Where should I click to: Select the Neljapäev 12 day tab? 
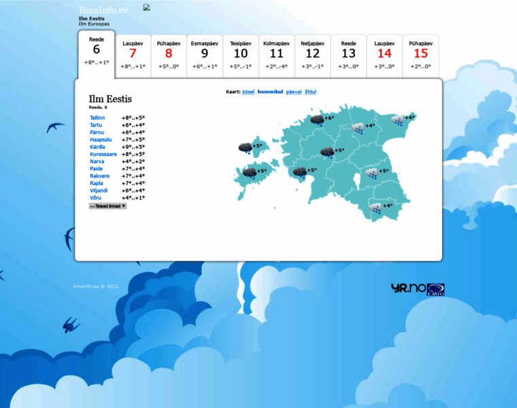312,56
